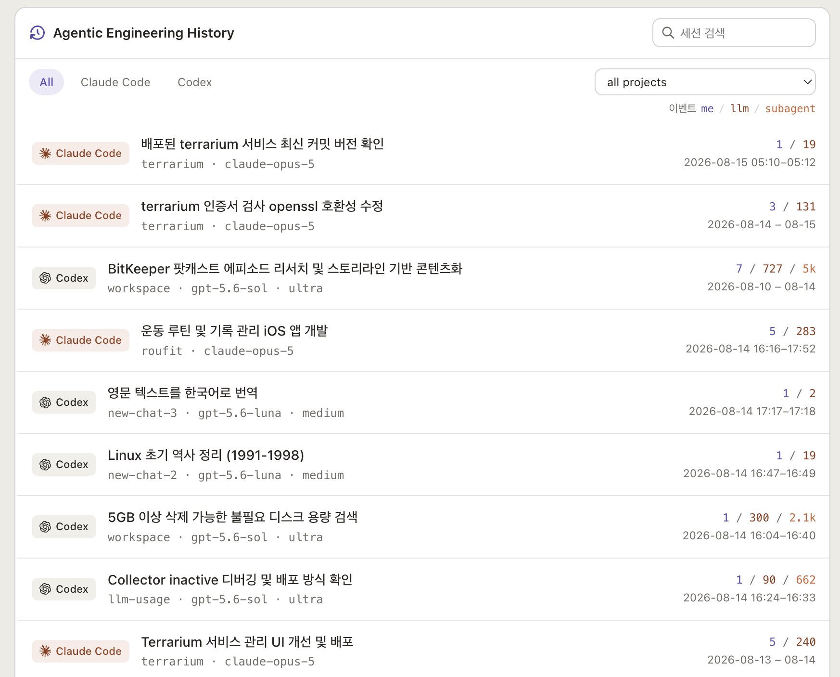
Task: Click the llm legend label
Action: tap(739, 108)
